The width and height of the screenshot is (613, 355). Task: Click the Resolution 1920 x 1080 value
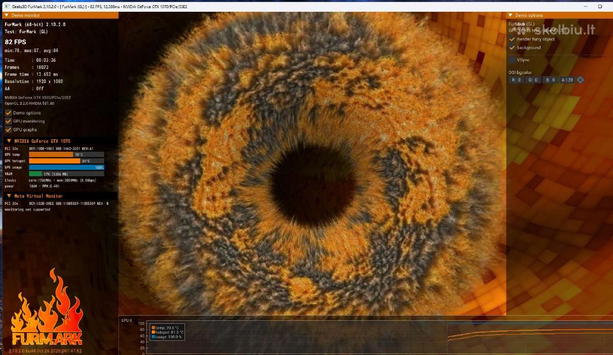point(50,82)
